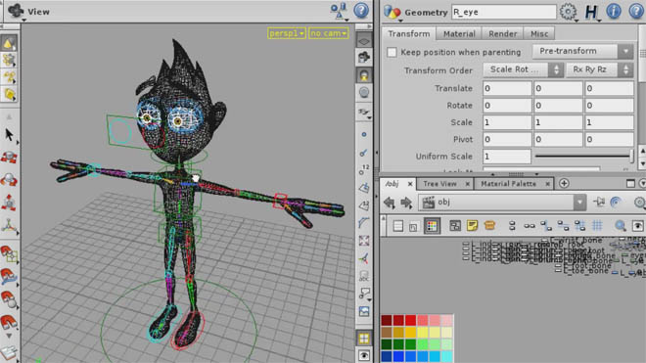Switch to the Material tab

[459, 34]
